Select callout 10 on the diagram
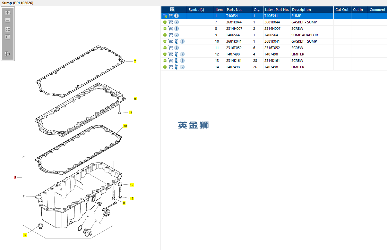 [x=125, y=126]
